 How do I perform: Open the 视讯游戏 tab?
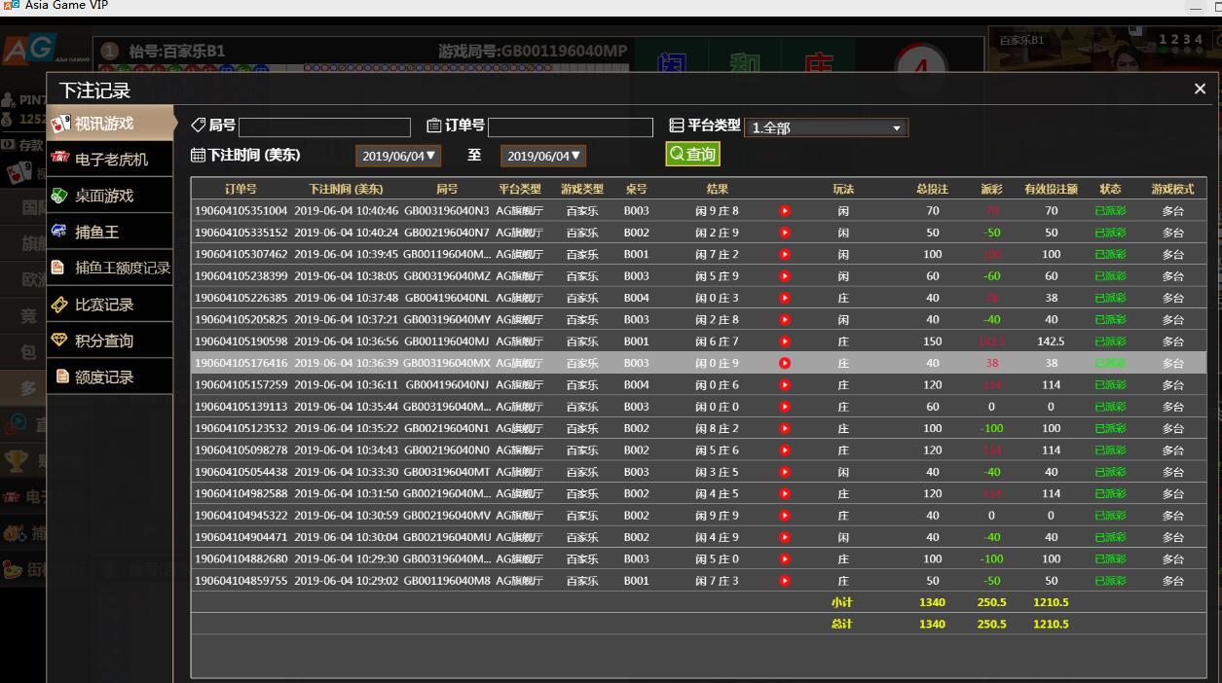pyautogui.click(x=110, y=124)
